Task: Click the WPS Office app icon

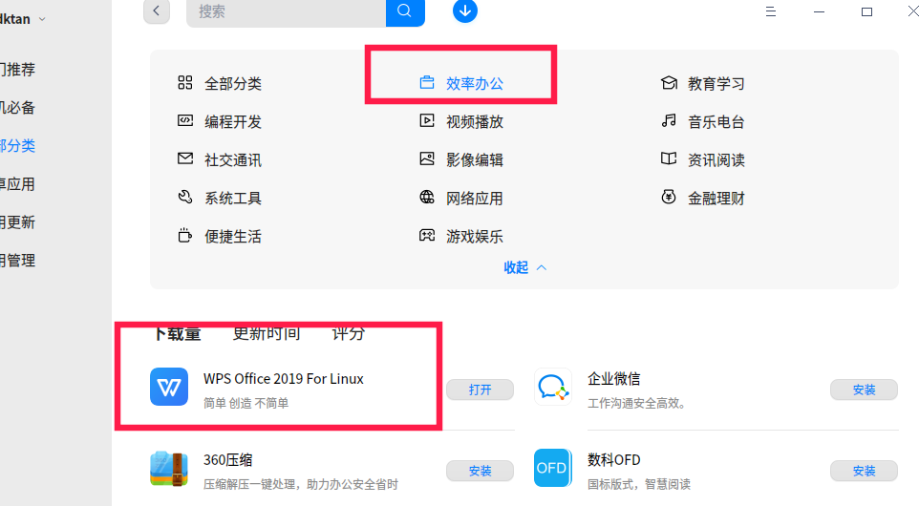Action: click(x=169, y=387)
